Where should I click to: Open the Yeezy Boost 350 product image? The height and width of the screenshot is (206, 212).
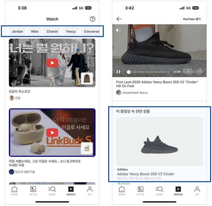159,141
